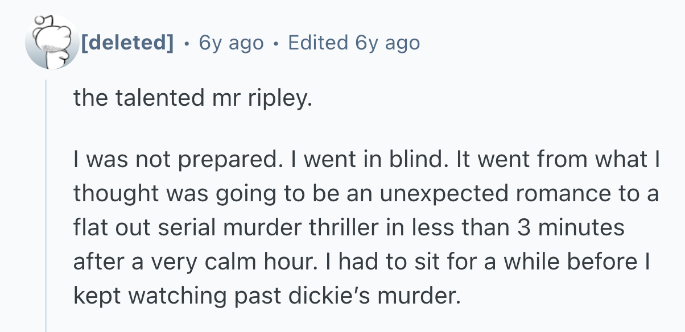
Task: Collapse the comment using the thread line
Action: pos(46,205)
